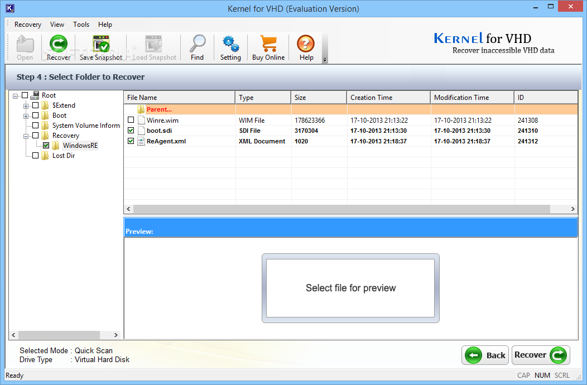Click the Buy Online cart icon
The image size is (587, 385).
[x=268, y=44]
